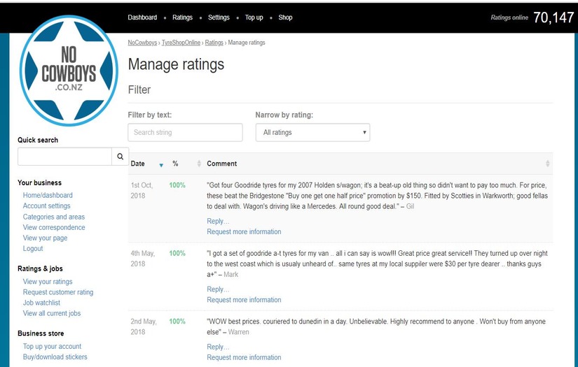This screenshot has height=367, width=578.
Task: Click the Manage ratings breadcrumb text
Action: [x=247, y=43]
